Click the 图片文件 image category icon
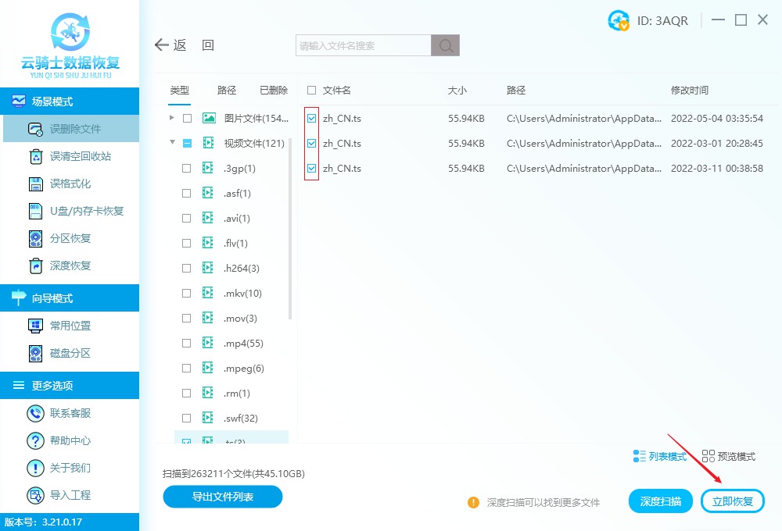Screen dimensions: 782x531 [209, 118]
